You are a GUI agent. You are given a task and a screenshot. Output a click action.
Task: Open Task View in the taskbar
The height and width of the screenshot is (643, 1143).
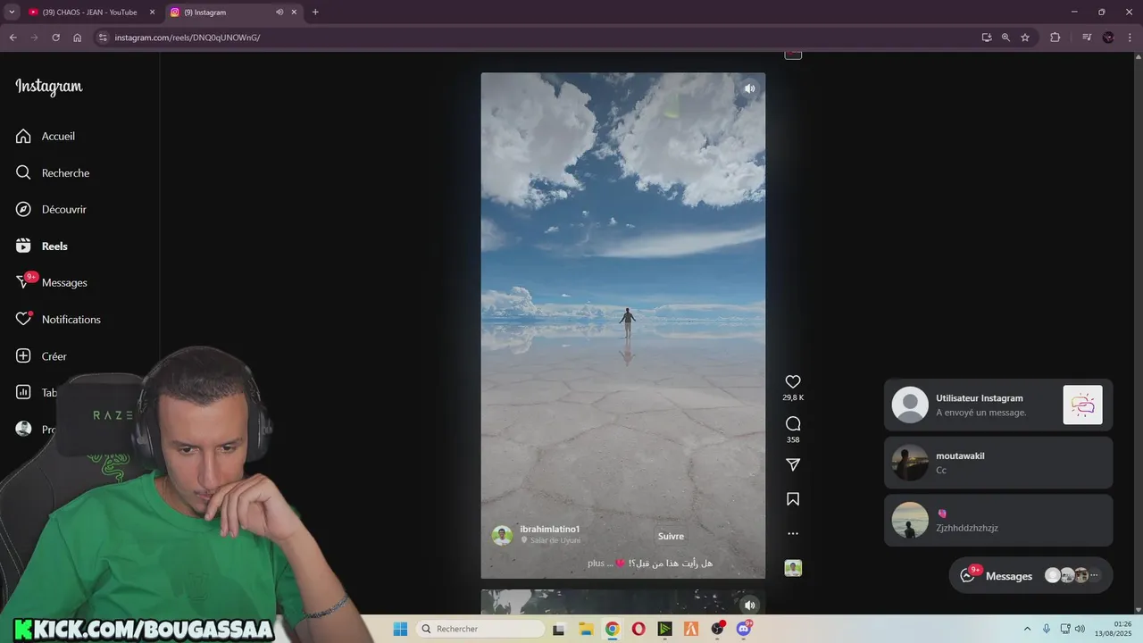559,629
